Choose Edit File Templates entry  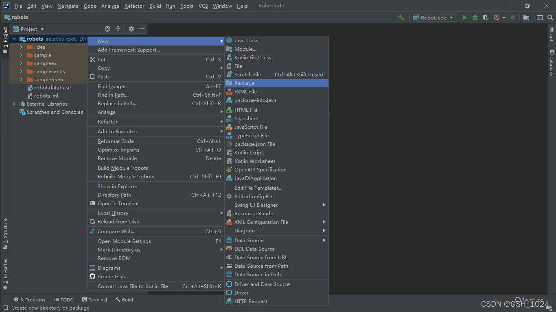(x=277, y=188)
